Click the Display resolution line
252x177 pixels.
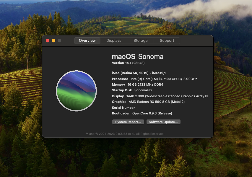tap(160, 96)
